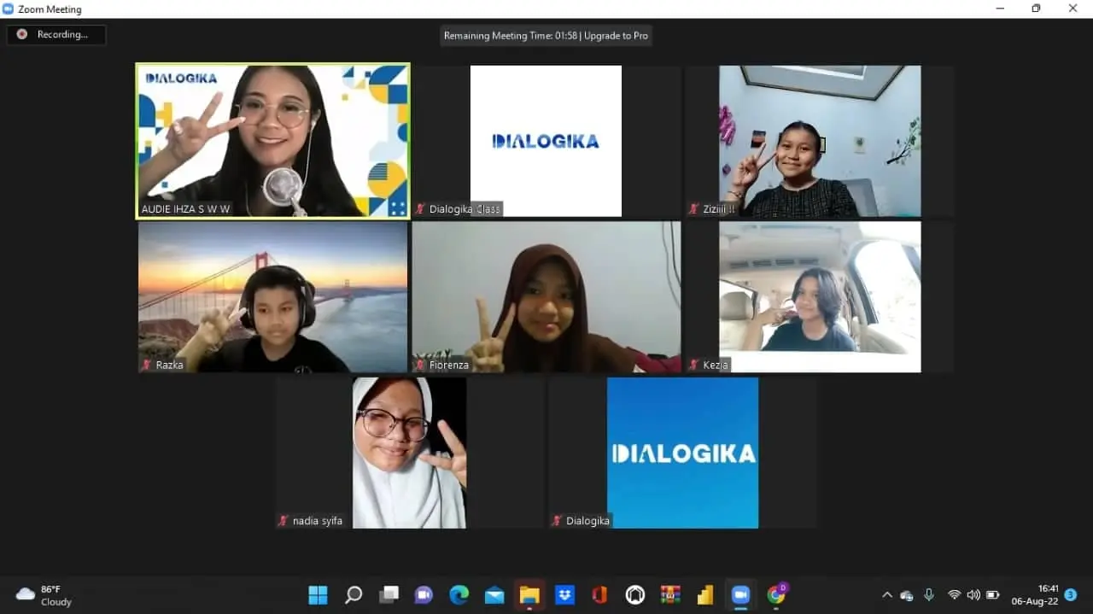The image size is (1093, 614).
Task: Expand the hidden system tray icons chevron
Action: coord(886,595)
